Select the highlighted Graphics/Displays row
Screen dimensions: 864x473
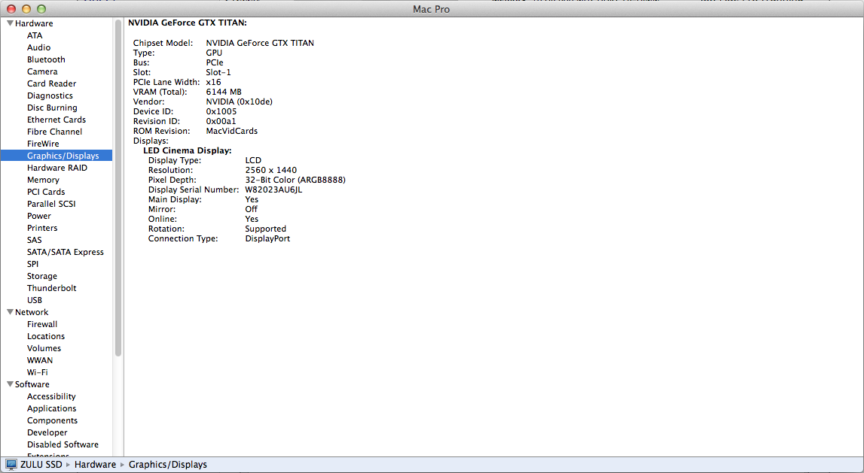(x=56, y=156)
